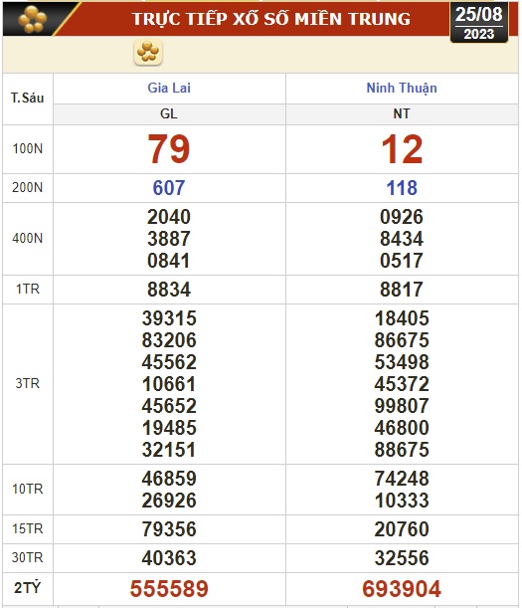Select Gia Lai 1TR number 8834
The image size is (522, 608).
(169, 290)
